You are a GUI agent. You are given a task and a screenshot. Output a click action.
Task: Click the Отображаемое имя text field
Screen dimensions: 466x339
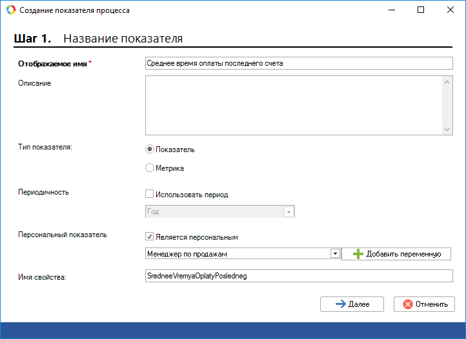click(299, 63)
